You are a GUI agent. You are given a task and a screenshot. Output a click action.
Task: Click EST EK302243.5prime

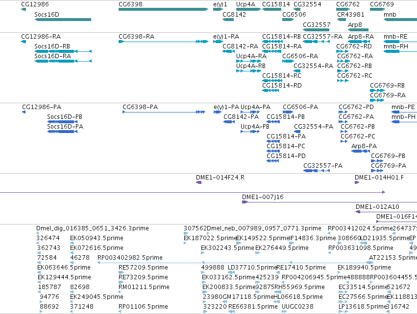tap(228, 248)
